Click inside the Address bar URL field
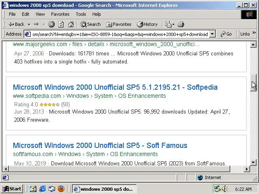This screenshot has height=194, width=259. pos(120,34)
